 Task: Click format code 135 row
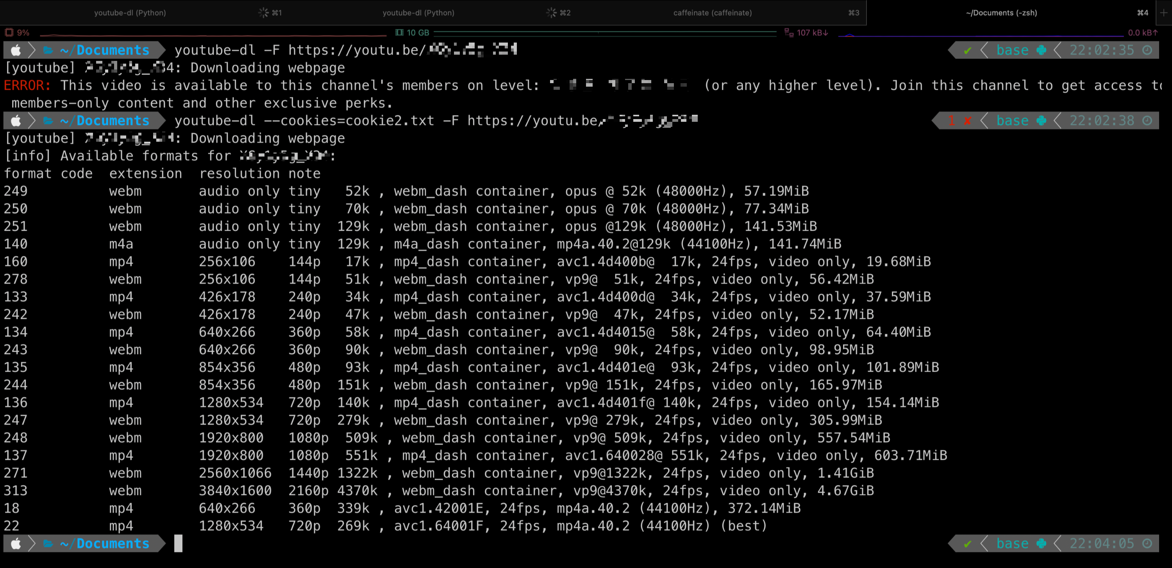click(x=472, y=367)
